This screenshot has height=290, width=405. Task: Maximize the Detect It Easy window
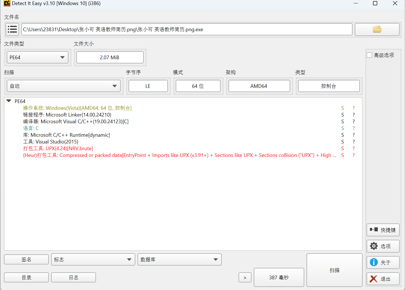click(x=375, y=3)
